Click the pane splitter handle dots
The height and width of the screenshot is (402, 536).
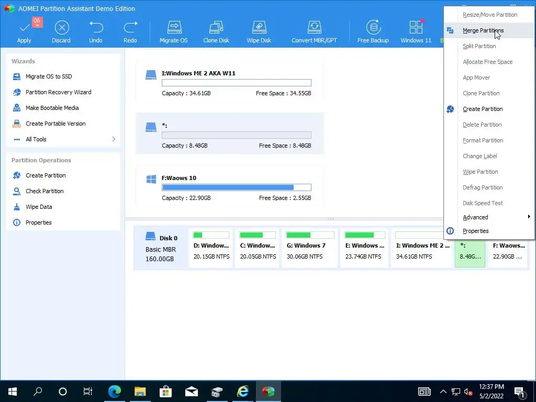pyautogui.click(x=331, y=219)
